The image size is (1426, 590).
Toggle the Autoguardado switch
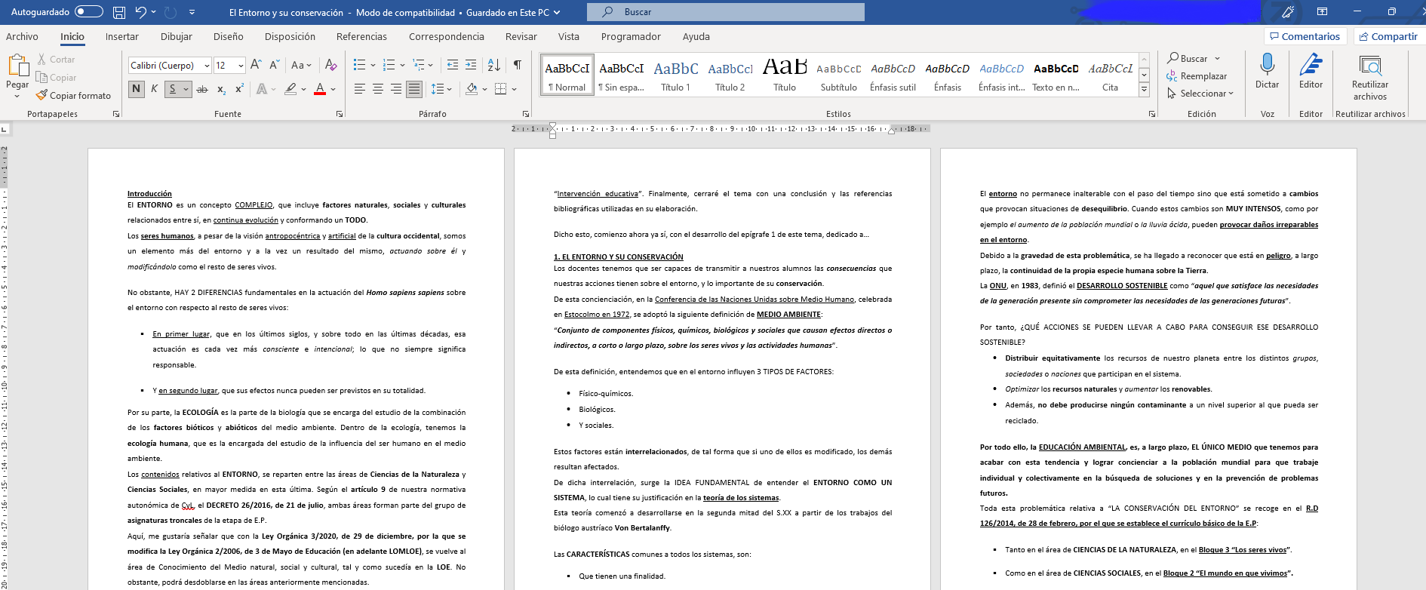(x=89, y=12)
